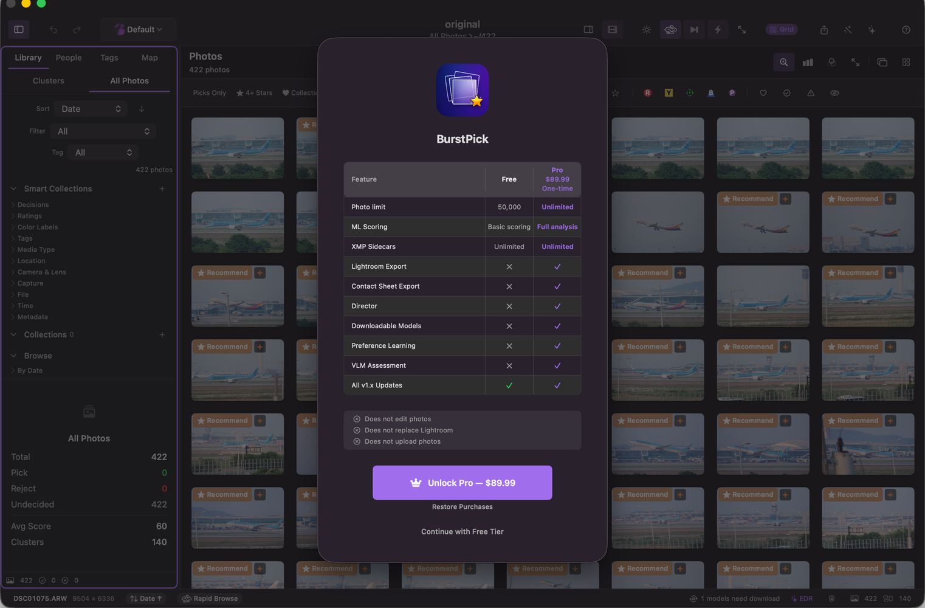This screenshot has height=608, width=925.
Task: Click the overlapping color circles icon
Action: point(832,62)
